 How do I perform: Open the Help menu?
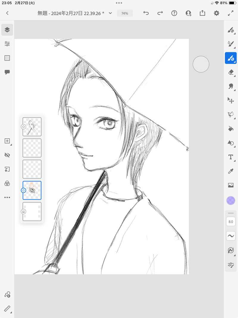(x=174, y=13)
